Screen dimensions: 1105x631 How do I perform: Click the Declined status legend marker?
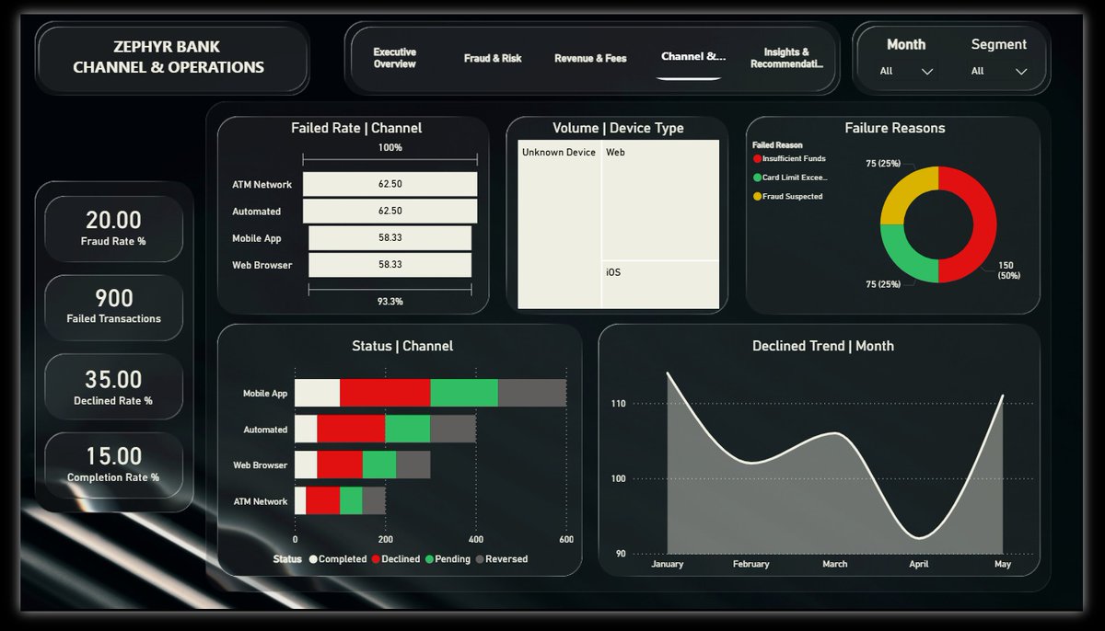coord(376,559)
